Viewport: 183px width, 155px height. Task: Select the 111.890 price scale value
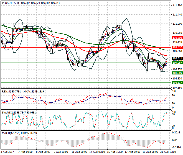177,6
